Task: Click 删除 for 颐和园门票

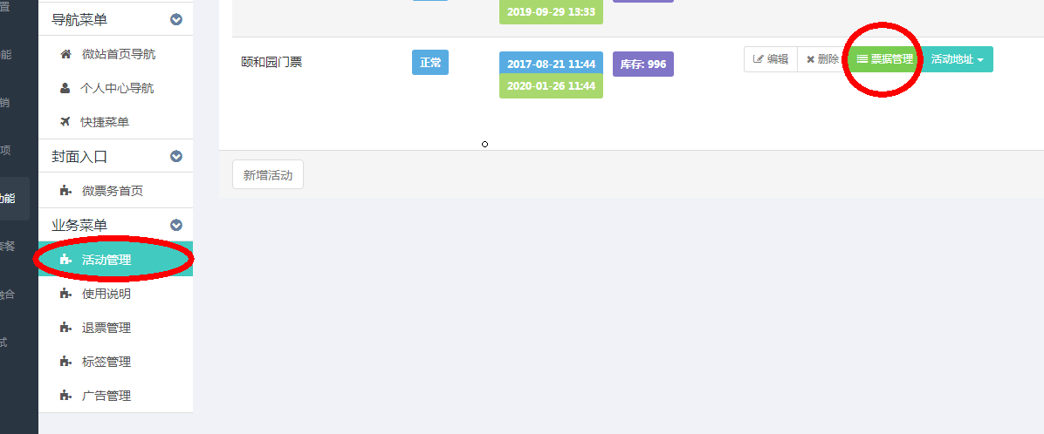Action: point(822,59)
